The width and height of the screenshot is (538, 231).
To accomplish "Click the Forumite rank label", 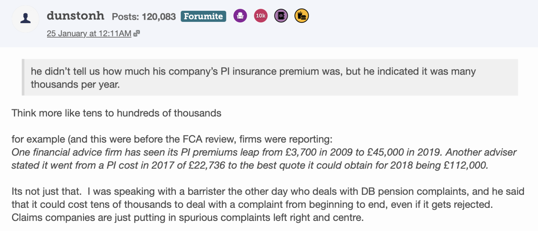I will coord(203,16).
